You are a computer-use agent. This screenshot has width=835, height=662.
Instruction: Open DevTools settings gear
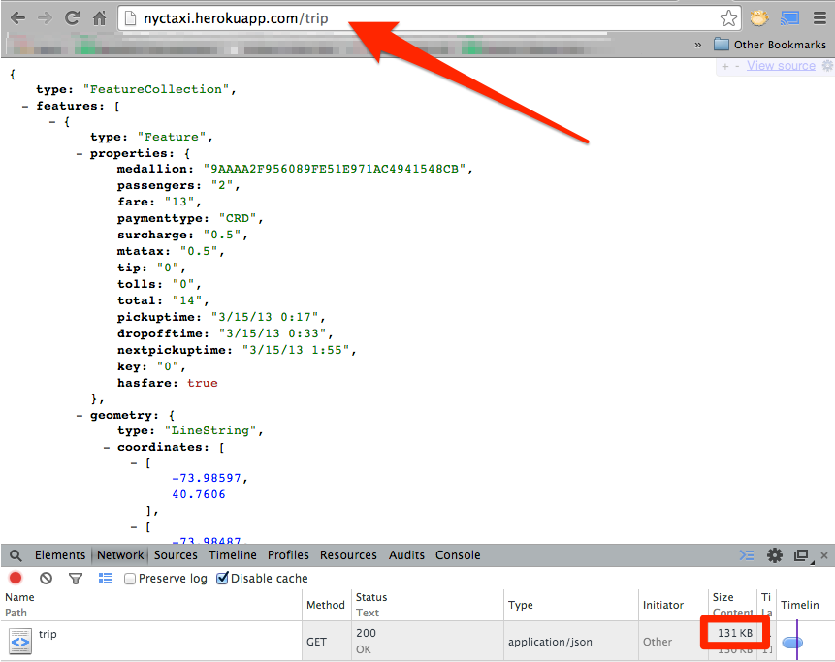coord(775,555)
